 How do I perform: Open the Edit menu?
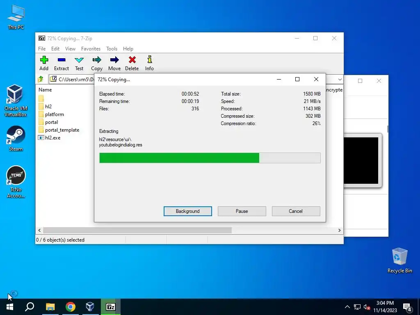pos(55,49)
